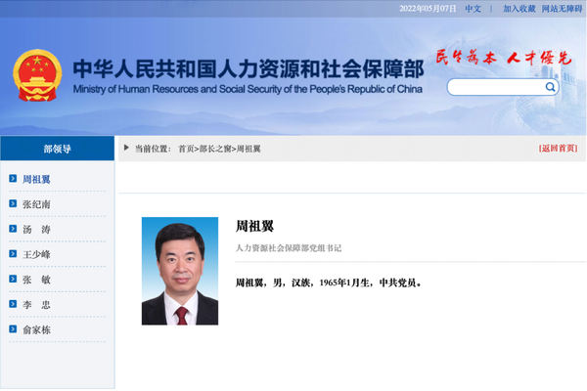Click arrow icon beside 周祖翼
This screenshot has width=587, height=391.
(13, 179)
